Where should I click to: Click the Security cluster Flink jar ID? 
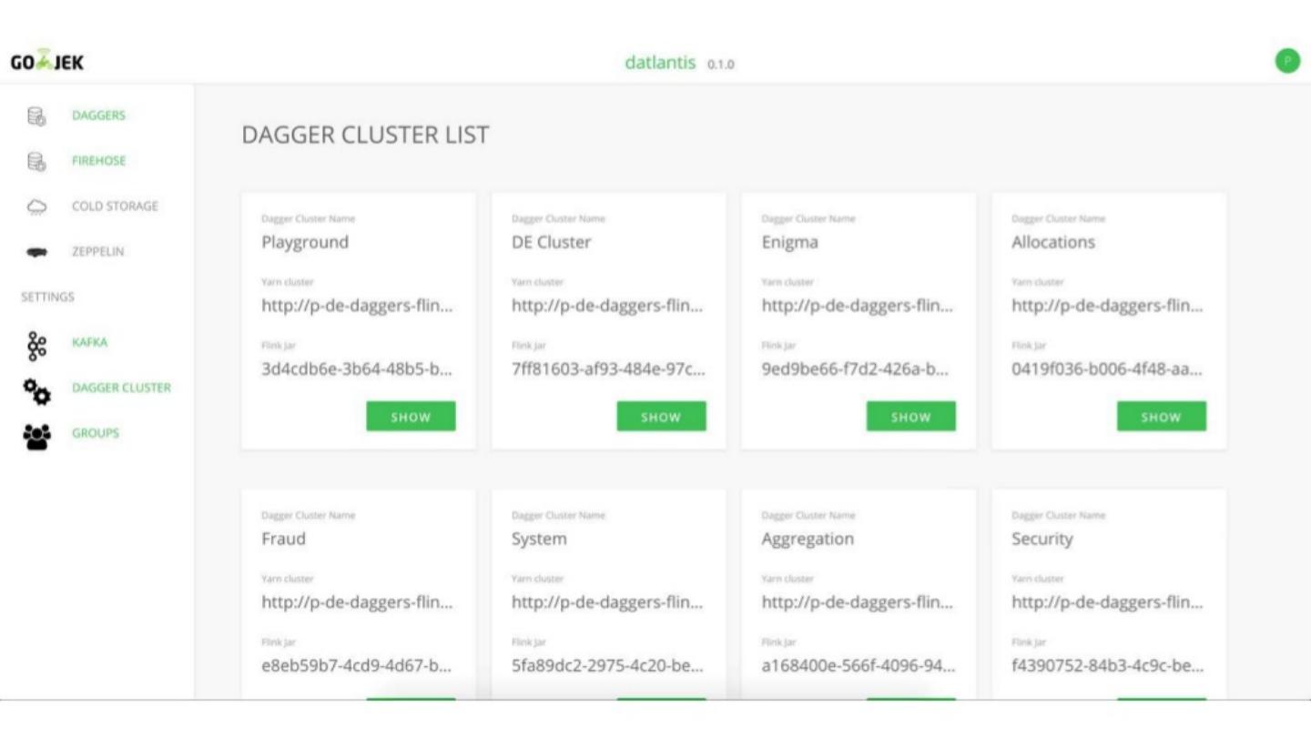click(1107, 666)
